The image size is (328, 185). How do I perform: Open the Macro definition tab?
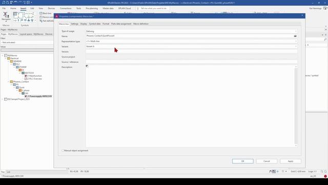coord(141,24)
